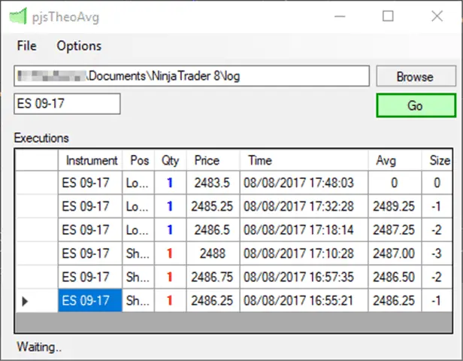Viewport: 463px width, 361px height.
Task: Click time cell 08/08/2017 16:57:35
Action: click(x=304, y=277)
